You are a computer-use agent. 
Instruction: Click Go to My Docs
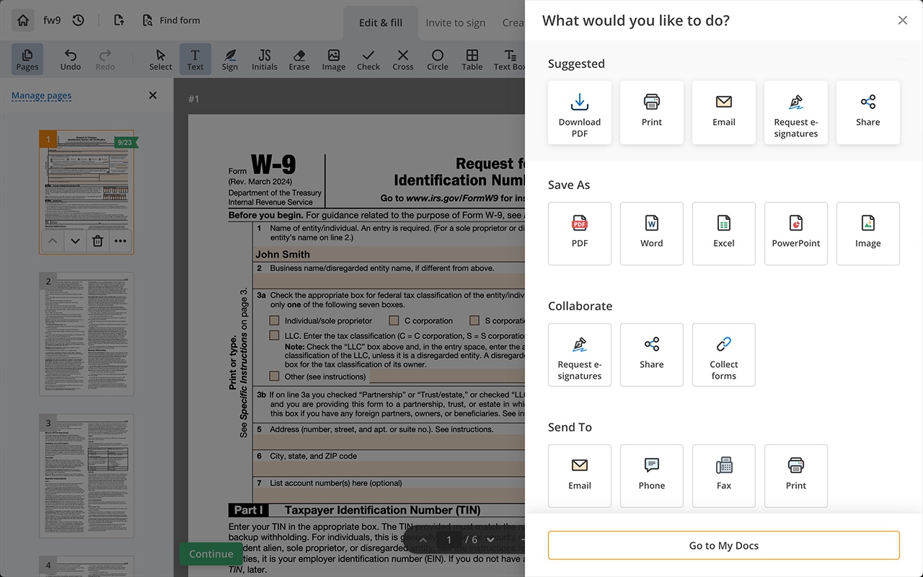point(724,545)
